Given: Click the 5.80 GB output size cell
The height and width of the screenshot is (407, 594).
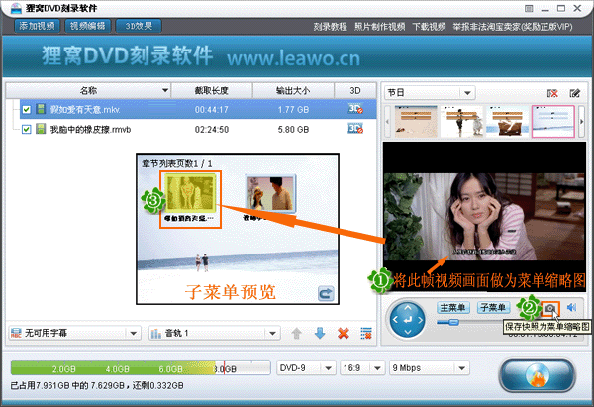Looking at the screenshot, I should (x=293, y=129).
